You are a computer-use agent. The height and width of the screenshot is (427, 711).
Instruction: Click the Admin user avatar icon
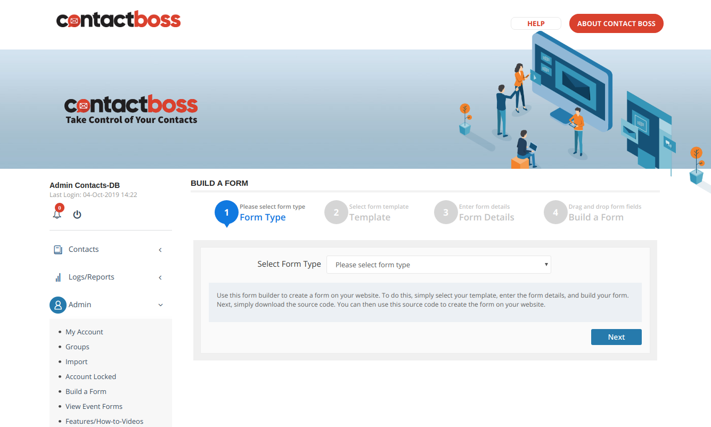pyautogui.click(x=58, y=305)
